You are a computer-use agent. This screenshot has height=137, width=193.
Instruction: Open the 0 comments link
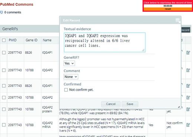point(13,12)
